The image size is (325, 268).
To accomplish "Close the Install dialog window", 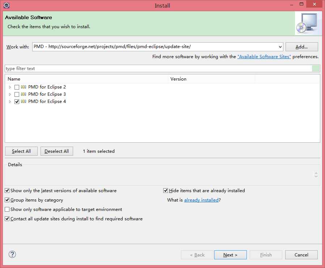I will 315,4.
